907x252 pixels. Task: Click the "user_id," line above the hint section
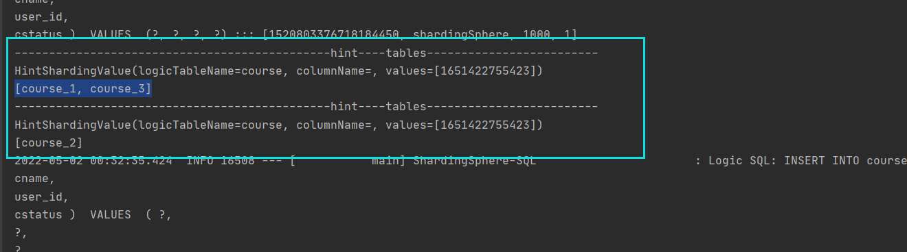(42, 16)
